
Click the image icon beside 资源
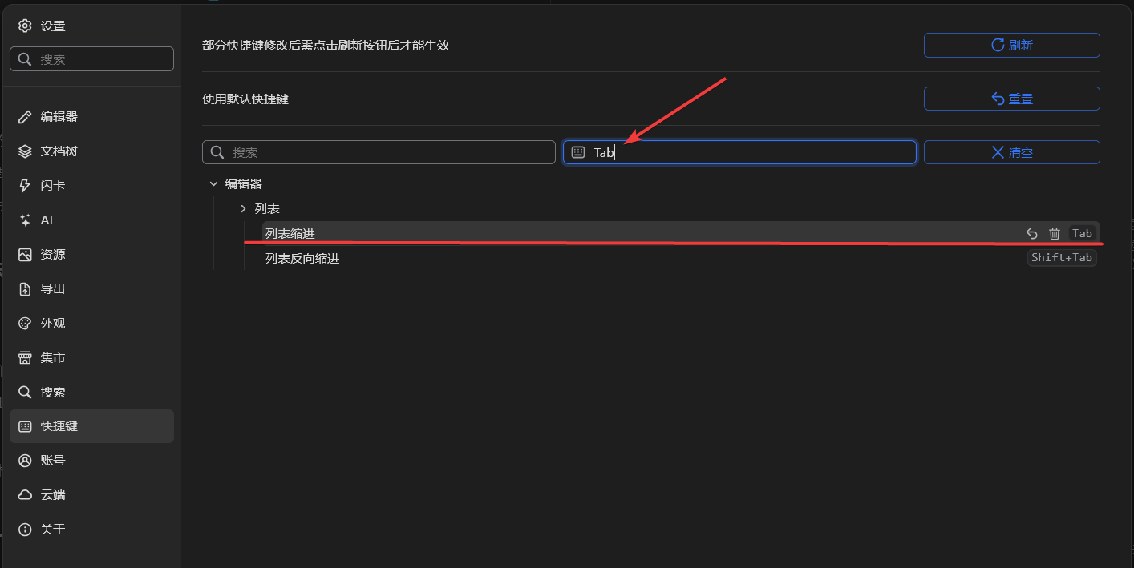(25, 255)
